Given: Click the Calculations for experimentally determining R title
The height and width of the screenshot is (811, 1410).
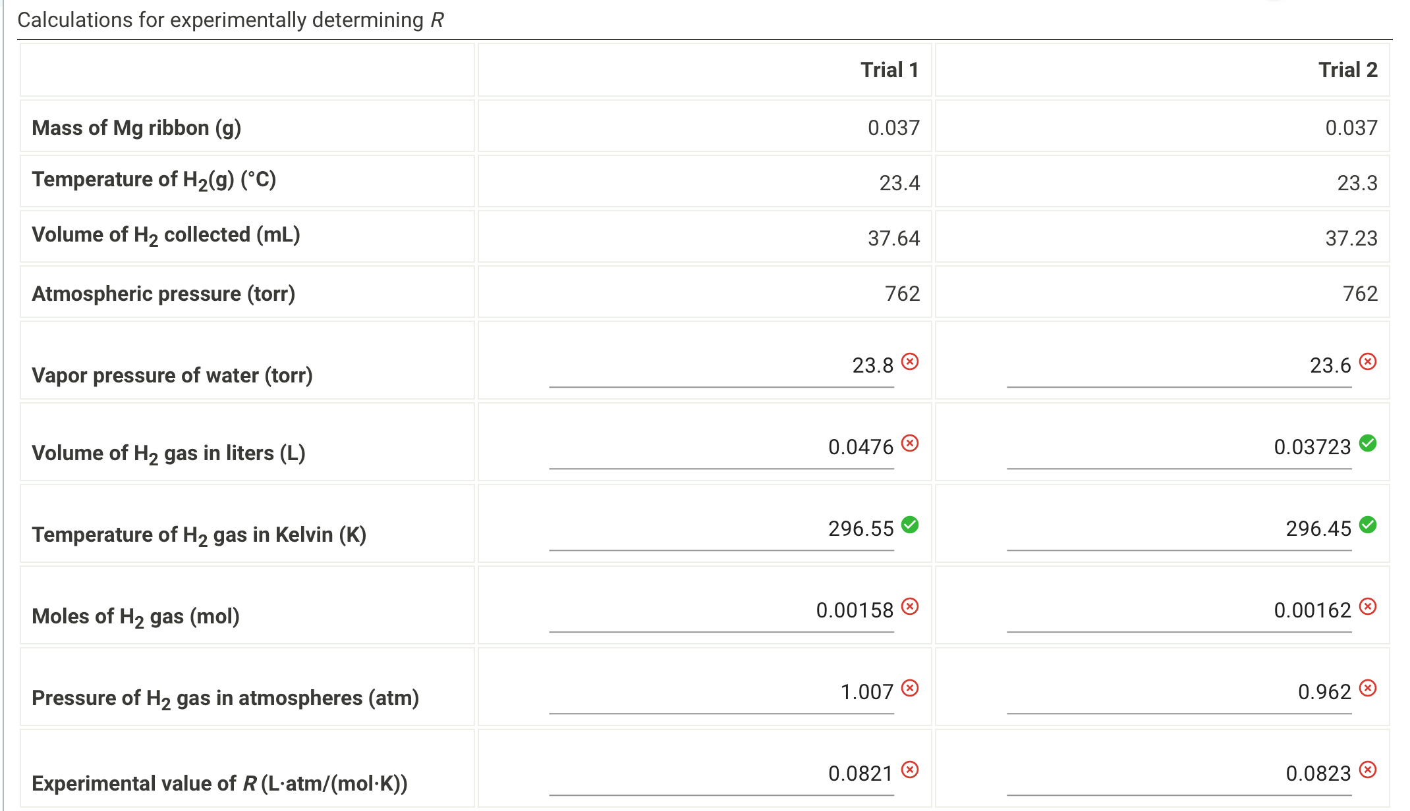Looking at the screenshot, I should pyautogui.click(x=231, y=20).
